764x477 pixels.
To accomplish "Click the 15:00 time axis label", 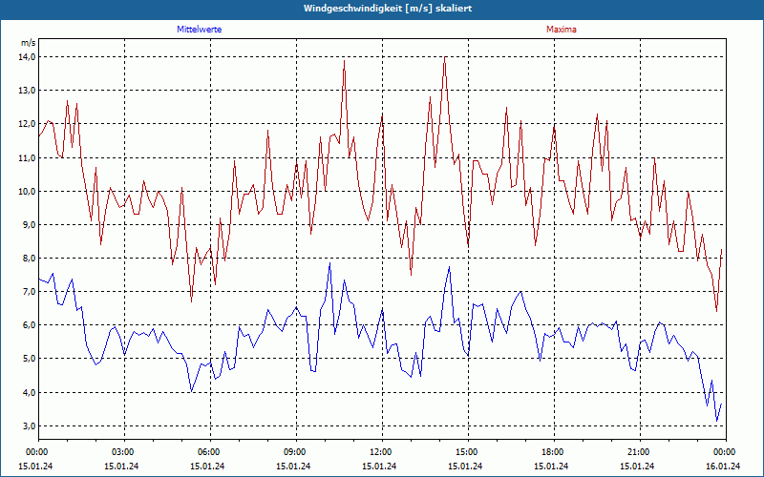I will [x=468, y=452].
